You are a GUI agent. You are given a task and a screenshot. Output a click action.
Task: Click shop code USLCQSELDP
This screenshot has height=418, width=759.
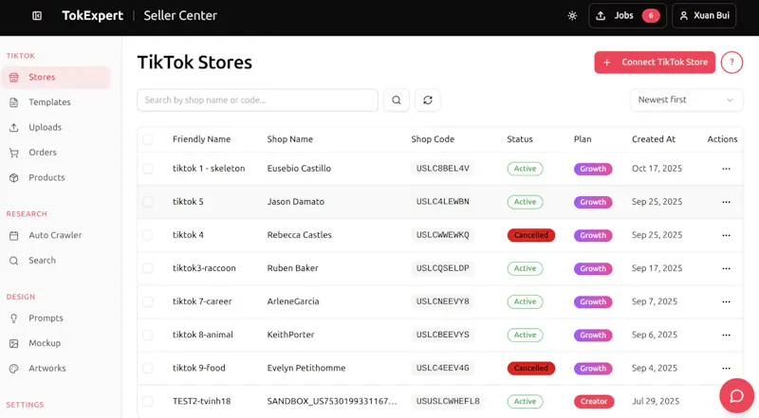442,268
